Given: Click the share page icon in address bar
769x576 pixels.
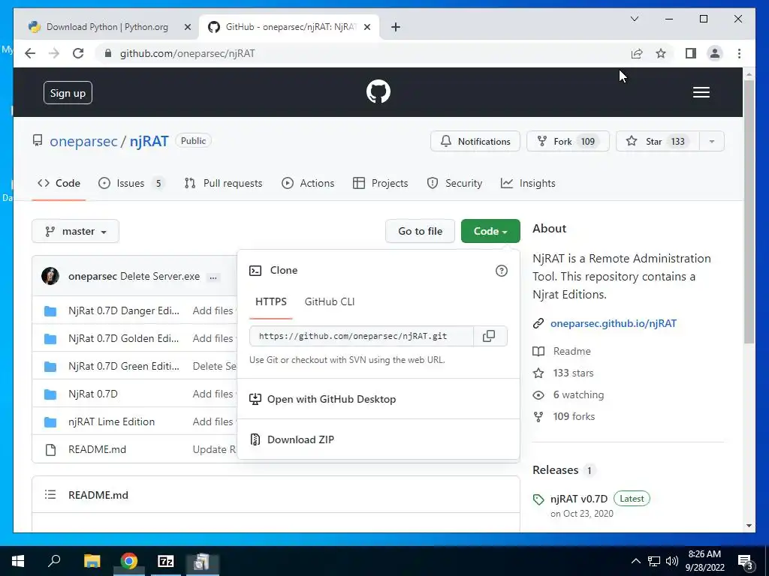Looking at the screenshot, I should (637, 53).
